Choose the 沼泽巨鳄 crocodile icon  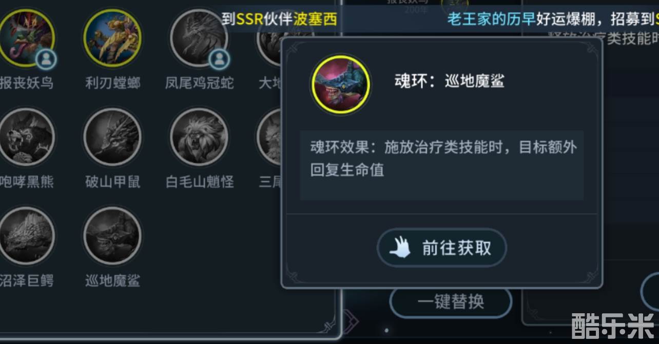pos(26,236)
